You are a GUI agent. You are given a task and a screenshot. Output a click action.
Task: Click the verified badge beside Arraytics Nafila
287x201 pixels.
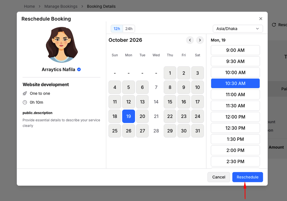click(79, 69)
